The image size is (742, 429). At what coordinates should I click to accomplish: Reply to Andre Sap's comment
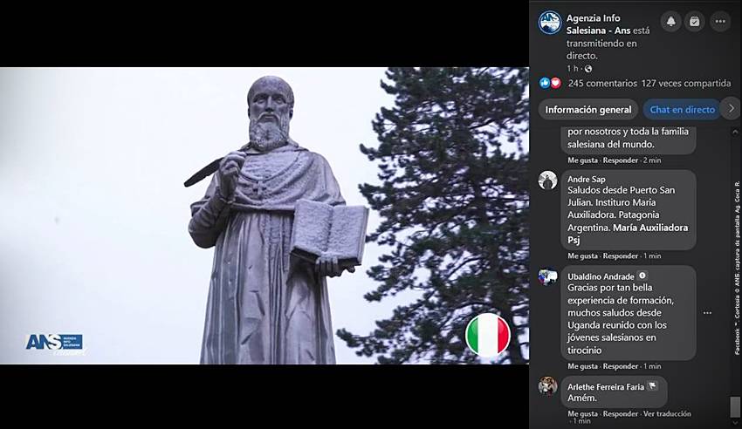[x=621, y=255]
